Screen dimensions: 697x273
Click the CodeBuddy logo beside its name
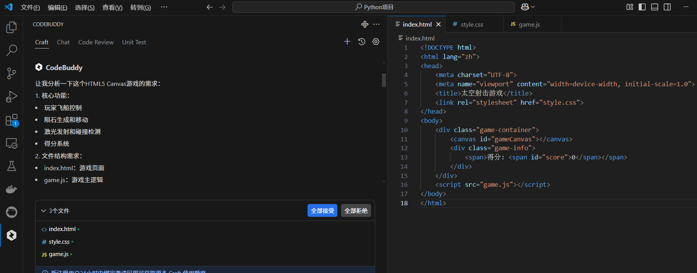(x=39, y=67)
